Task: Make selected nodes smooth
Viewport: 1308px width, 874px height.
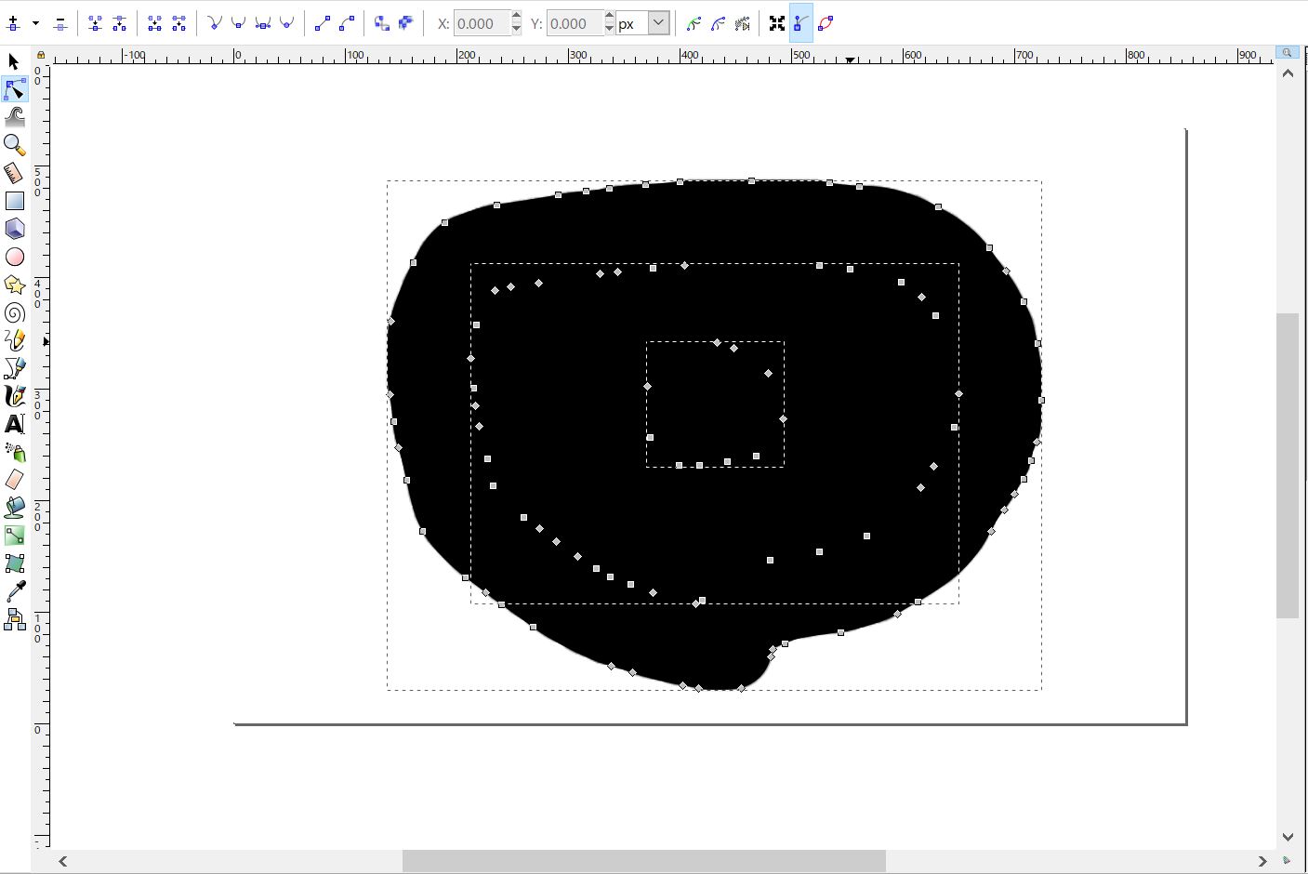Action: (x=239, y=23)
